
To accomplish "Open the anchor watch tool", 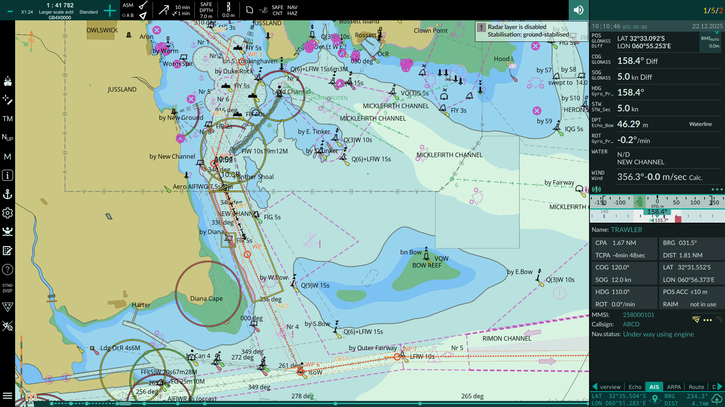I will 8,194.
